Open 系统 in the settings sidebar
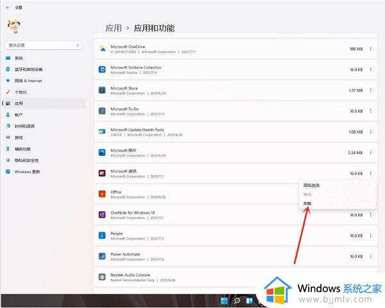 pos(19,58)
